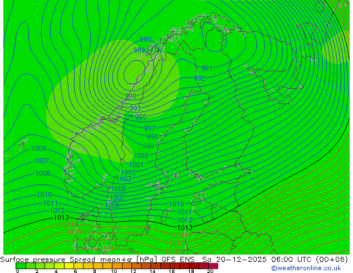Viewport: 353px width, 273px height.
Task: Click legend tick label 20
Action: coord(210,271)
